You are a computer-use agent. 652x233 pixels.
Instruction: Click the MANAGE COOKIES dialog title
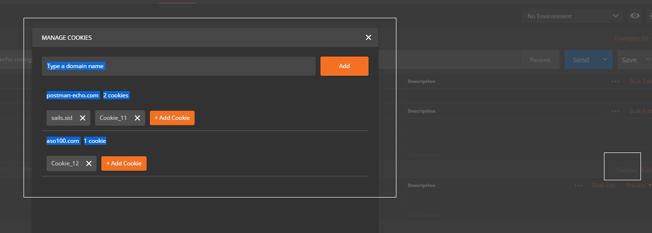67,37
